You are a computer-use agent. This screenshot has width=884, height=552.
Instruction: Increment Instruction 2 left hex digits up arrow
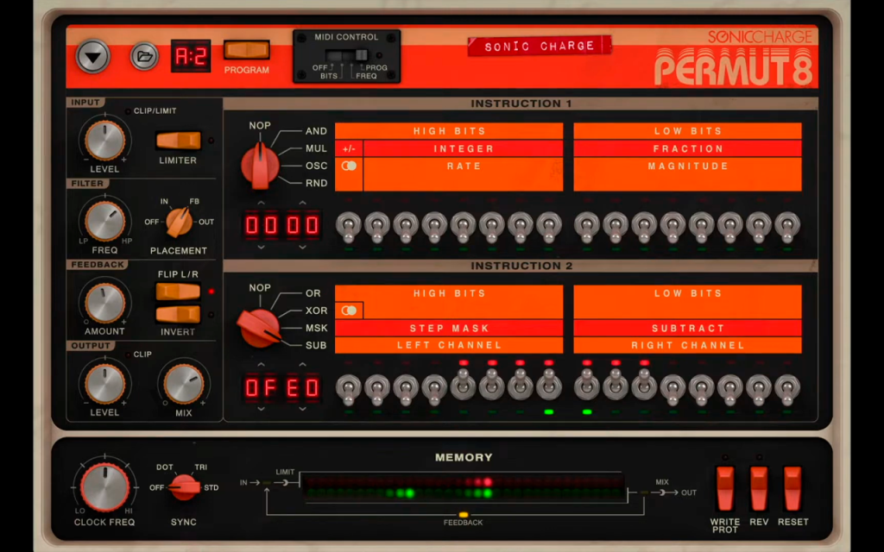click(261, 365)
